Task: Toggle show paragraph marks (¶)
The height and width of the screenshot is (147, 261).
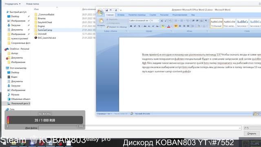Action: [x=206, y=21]
